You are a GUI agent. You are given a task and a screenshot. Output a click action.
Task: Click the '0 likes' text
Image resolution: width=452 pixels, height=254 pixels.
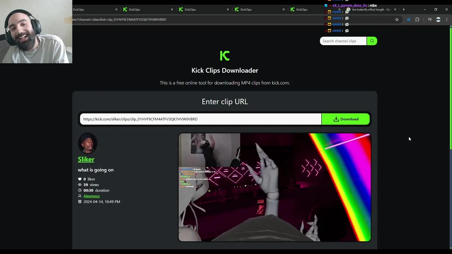click(x=89, y=179)
